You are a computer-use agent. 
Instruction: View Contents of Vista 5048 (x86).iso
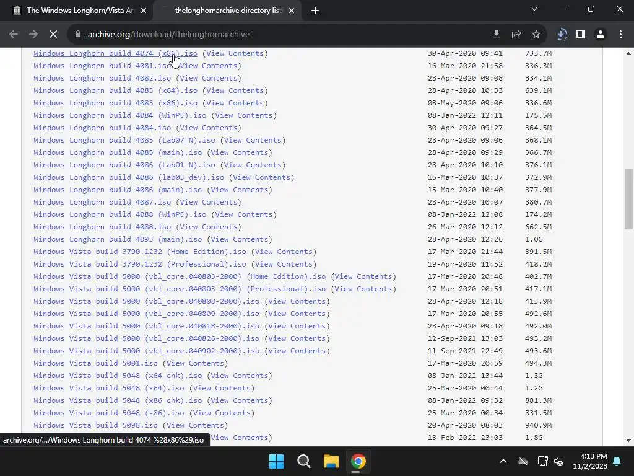click(x=222, y=413)
